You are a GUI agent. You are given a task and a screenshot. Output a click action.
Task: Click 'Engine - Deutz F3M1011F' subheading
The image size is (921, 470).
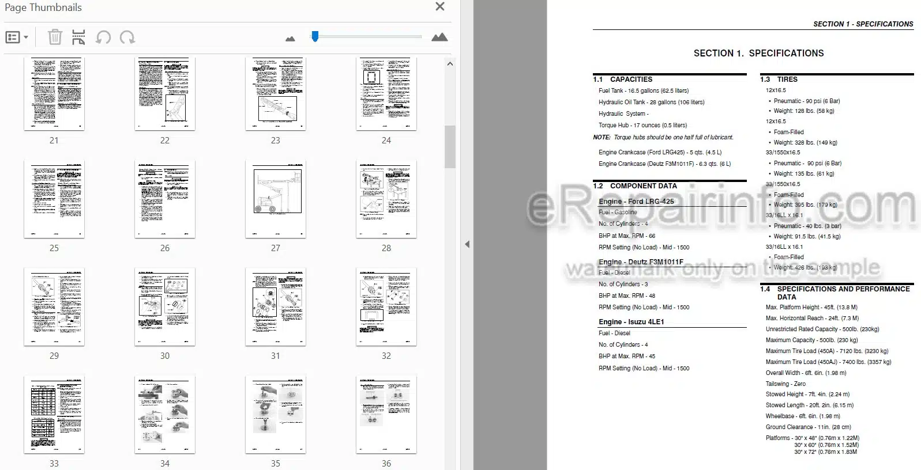(x=641, y=262)
